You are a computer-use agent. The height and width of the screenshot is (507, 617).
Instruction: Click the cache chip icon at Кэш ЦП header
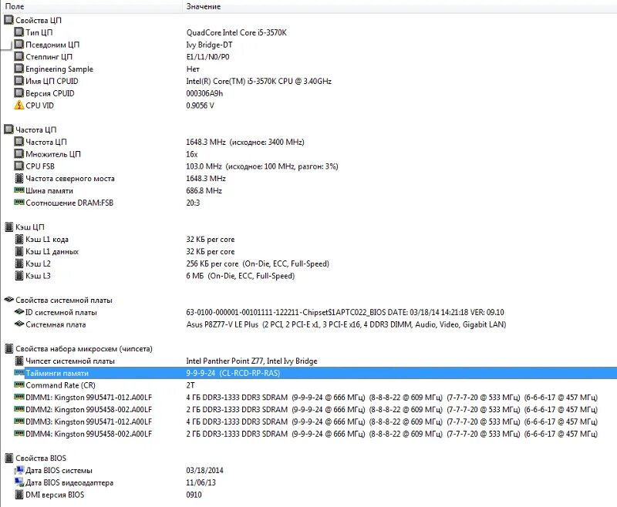click(x=8, y=227)
